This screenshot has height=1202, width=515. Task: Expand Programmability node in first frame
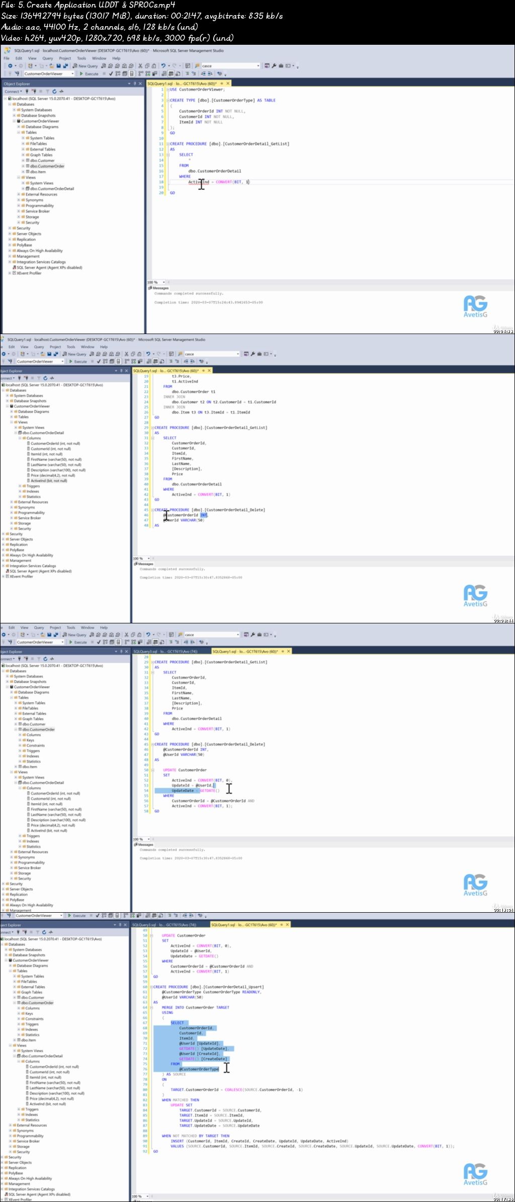[x=19, y=206]
